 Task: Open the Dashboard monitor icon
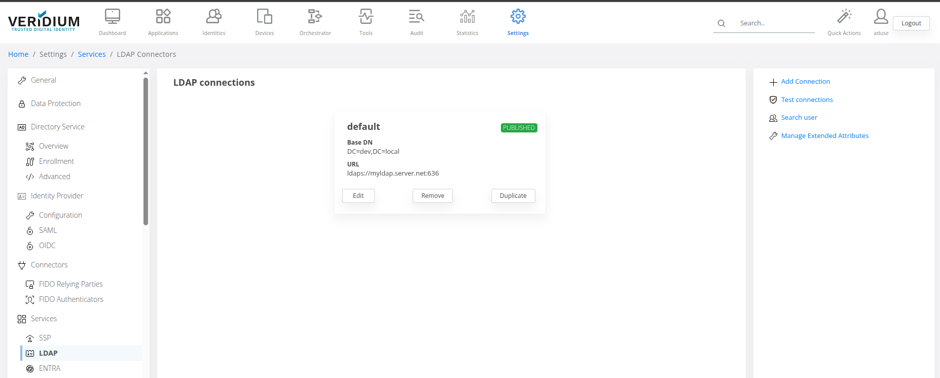(x=112, y=17)
